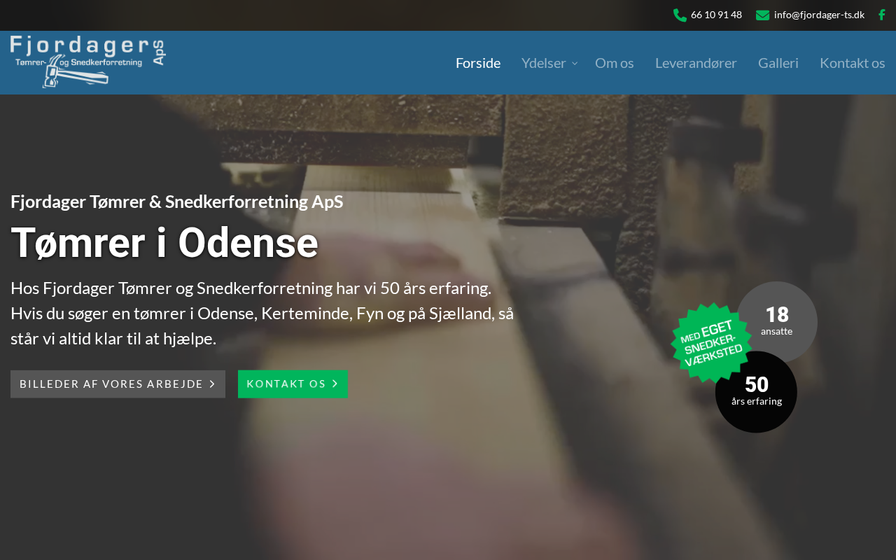Click the green envelope email icon
This screenshot has height=560, width=896.
(763, 15)
